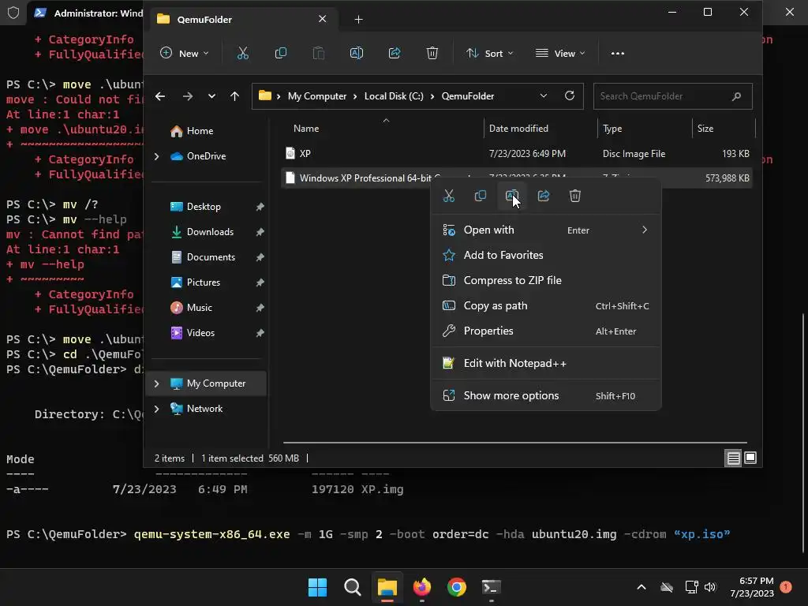The width and height of the screenshot is (808, 606).
Task: Click the Rename icon in Explorer toolbar
Action: [357, 53]
